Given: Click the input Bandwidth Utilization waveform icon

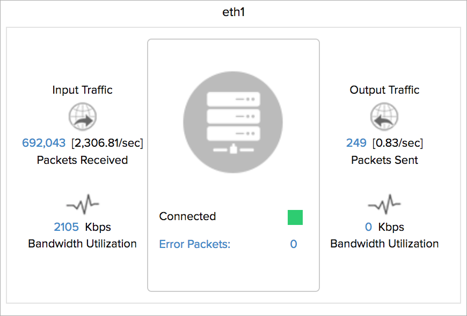Looking at the screenshot, I should coord(82,204).
